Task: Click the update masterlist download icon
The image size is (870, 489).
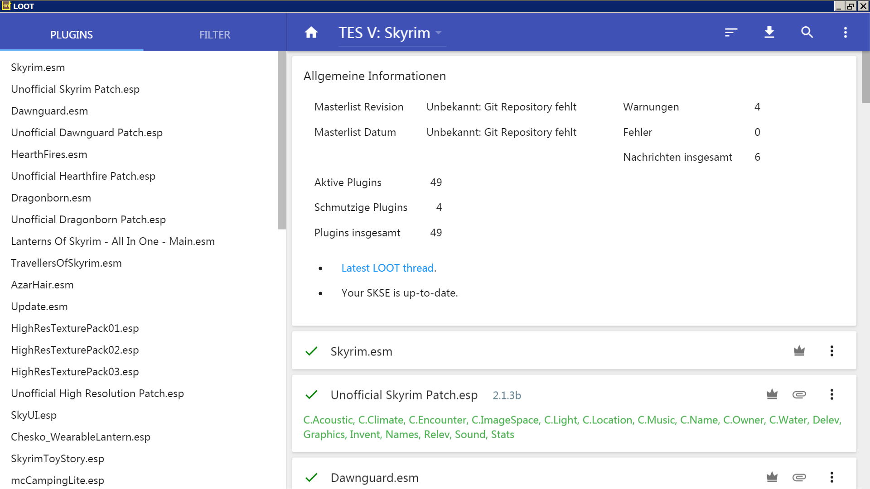Action: tap(769, 33)
